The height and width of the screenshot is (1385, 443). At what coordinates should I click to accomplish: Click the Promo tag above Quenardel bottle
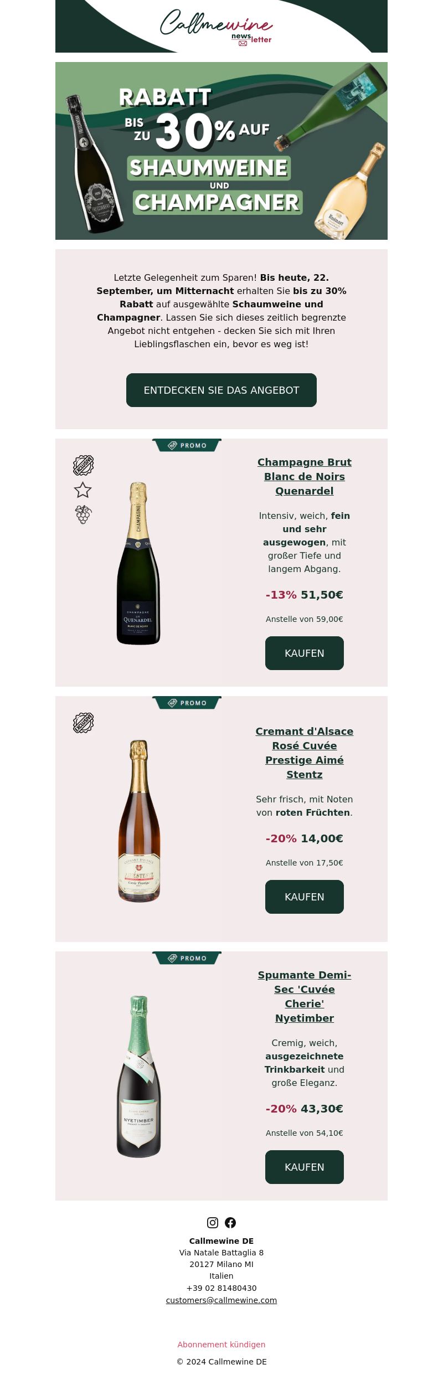187,445
